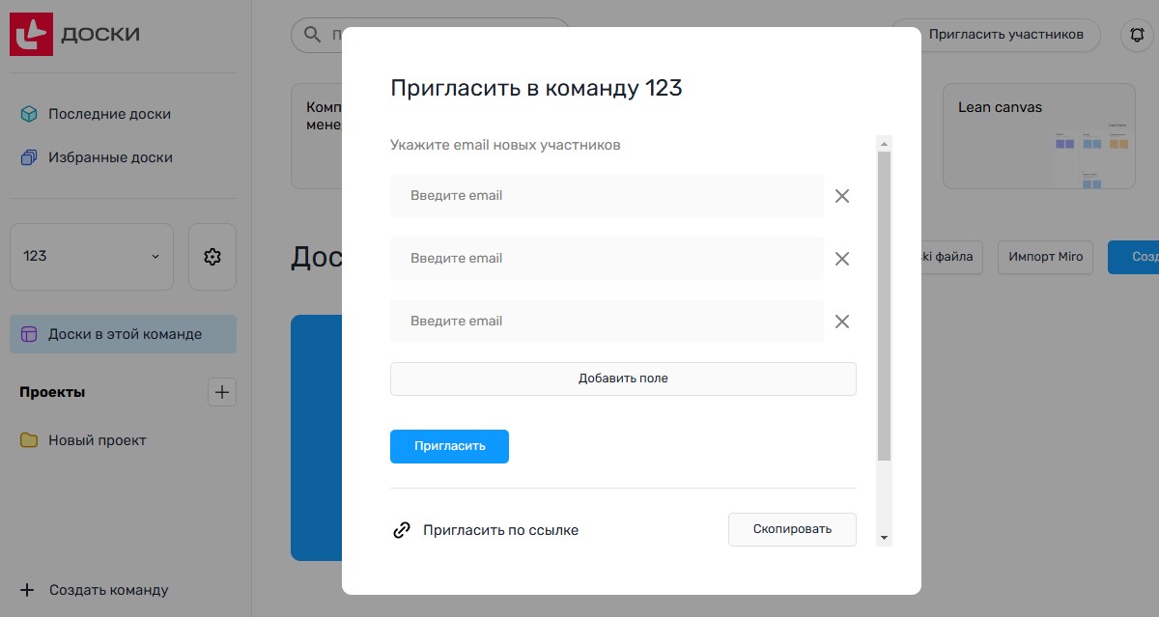Click the stacked boards icon beside Избранные доски
The height and width of the screenshot is (617, 1159).
[29, 157]
